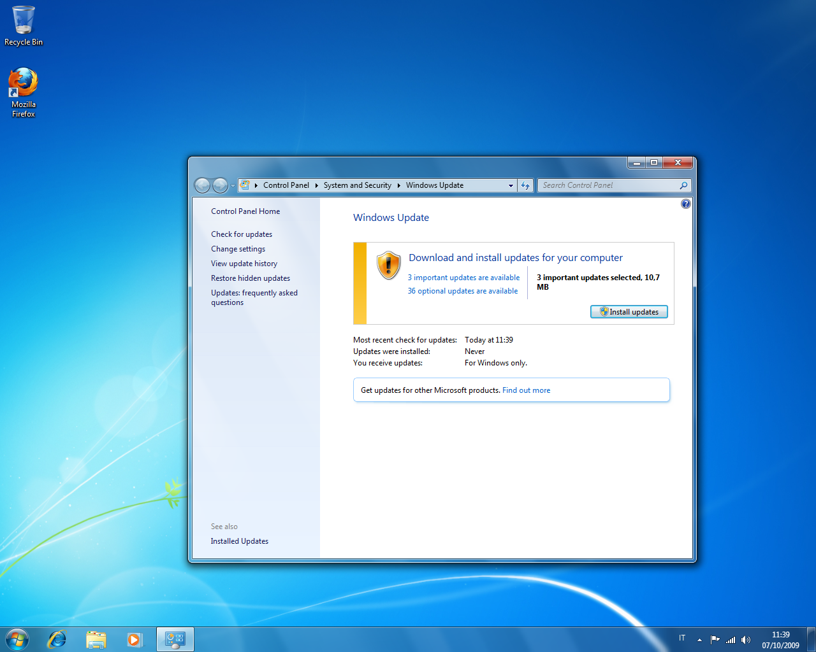Click Restore hidden updates
The image size is (816, 652).
click(x=251, y=278)
